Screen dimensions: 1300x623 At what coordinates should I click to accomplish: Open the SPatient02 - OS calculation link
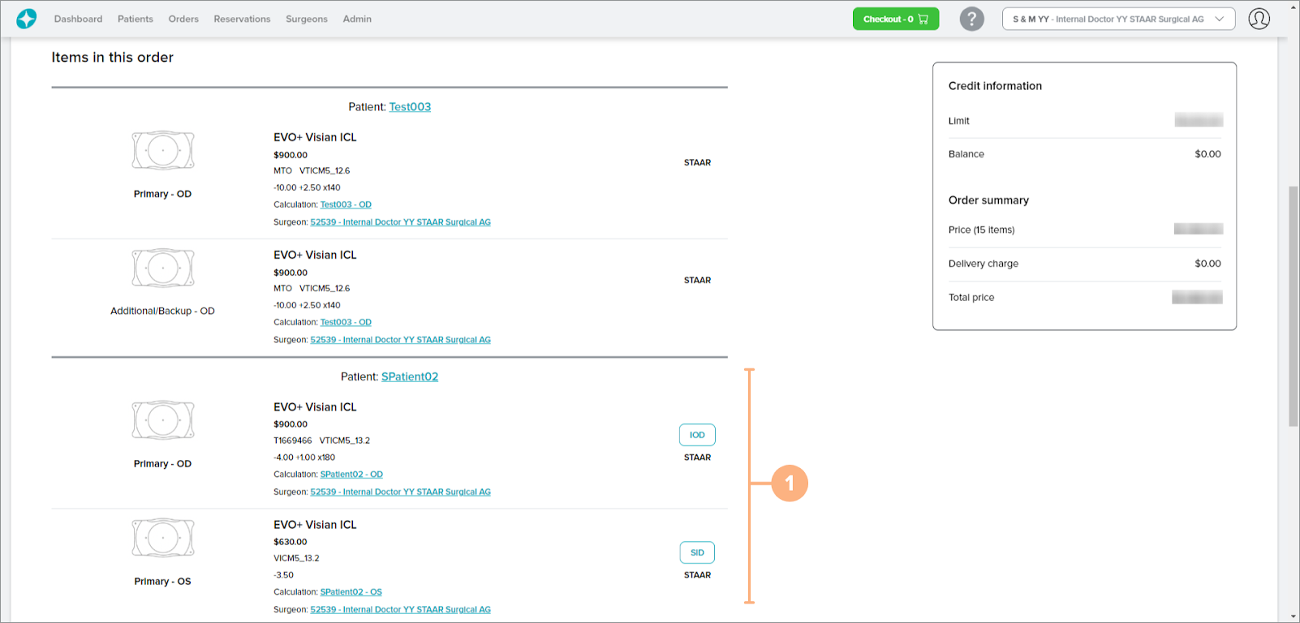351,592
